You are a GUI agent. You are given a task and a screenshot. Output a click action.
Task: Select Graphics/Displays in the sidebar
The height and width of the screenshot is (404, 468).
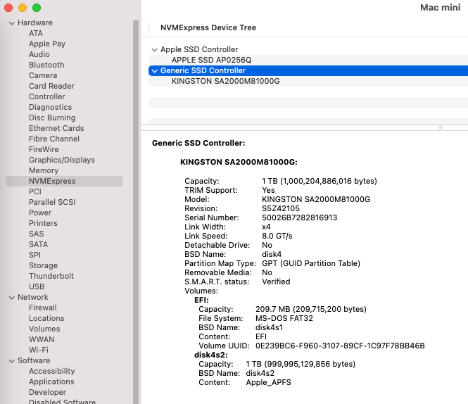(61, 160)
